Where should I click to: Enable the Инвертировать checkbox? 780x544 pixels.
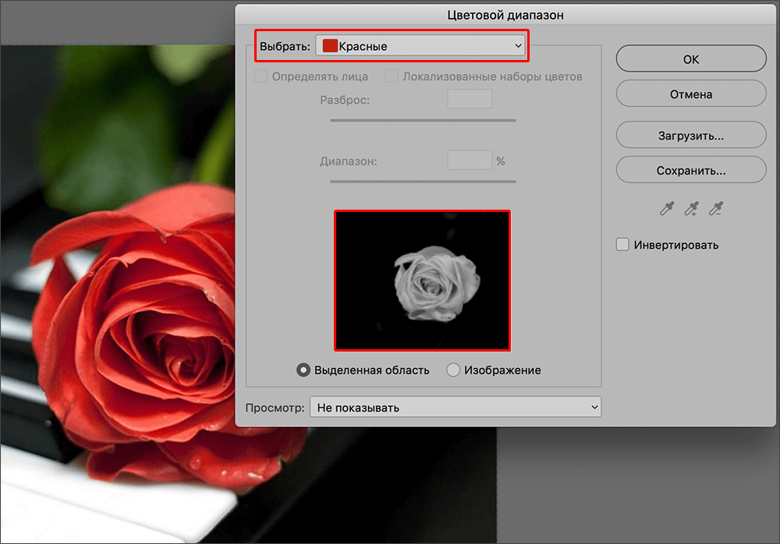622,244
